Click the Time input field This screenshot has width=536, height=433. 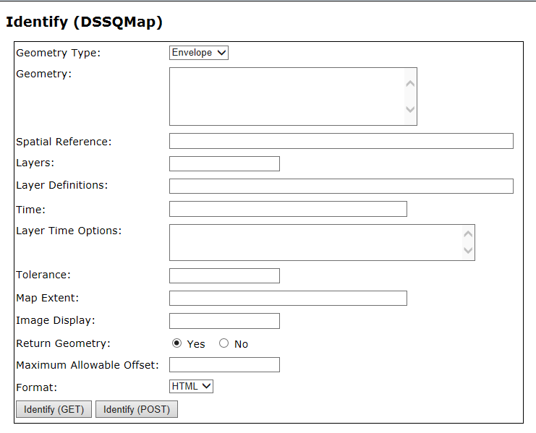pos(288,209)
